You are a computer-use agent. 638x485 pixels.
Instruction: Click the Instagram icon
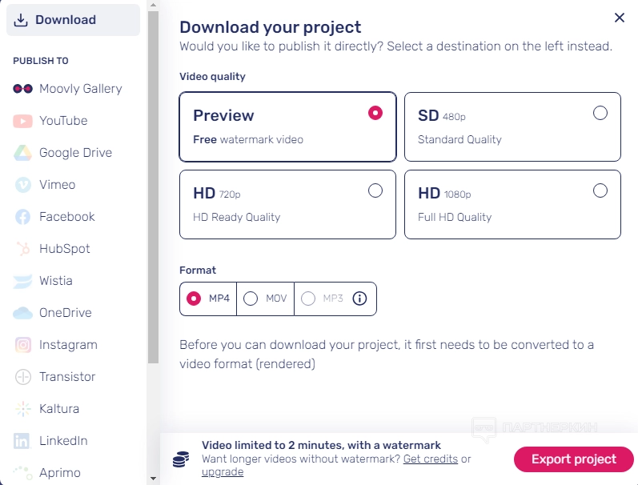(22, 345)
